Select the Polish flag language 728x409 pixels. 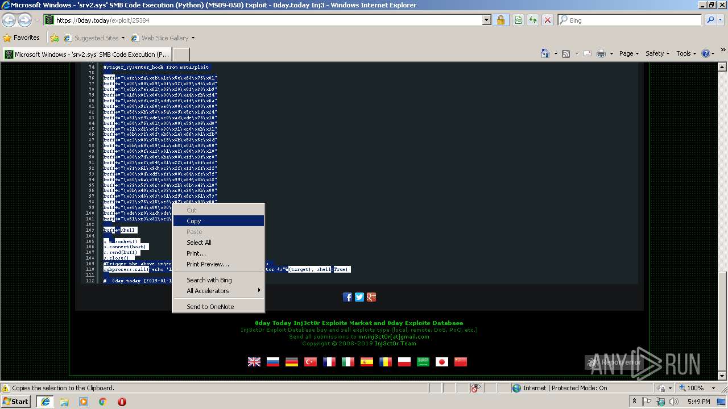coord(404,362)
